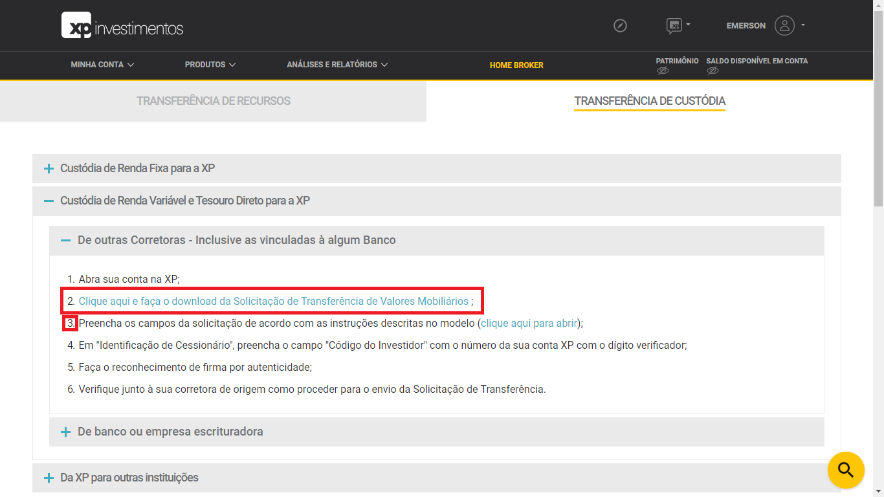
Task: Open the Análises e Relatórios menu
Action: [x=337, y=65]
